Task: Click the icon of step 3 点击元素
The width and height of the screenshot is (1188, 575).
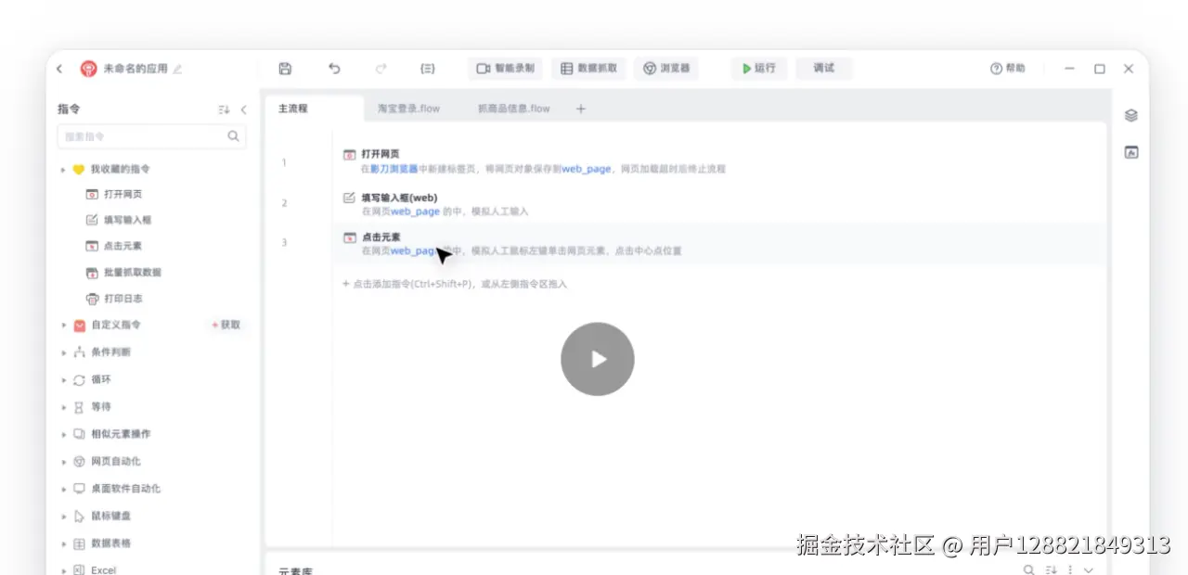Action: [349, 237]
